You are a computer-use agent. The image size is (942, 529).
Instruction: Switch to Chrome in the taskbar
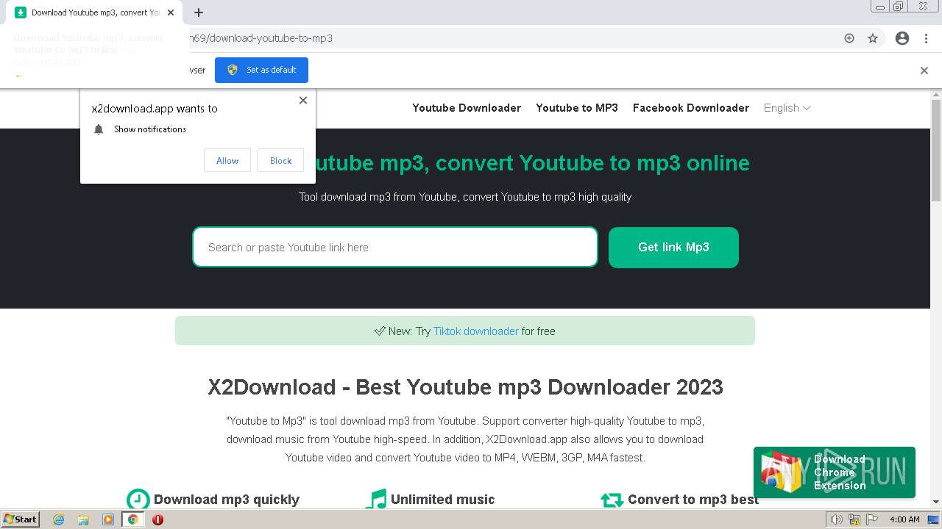coord(132,519)
